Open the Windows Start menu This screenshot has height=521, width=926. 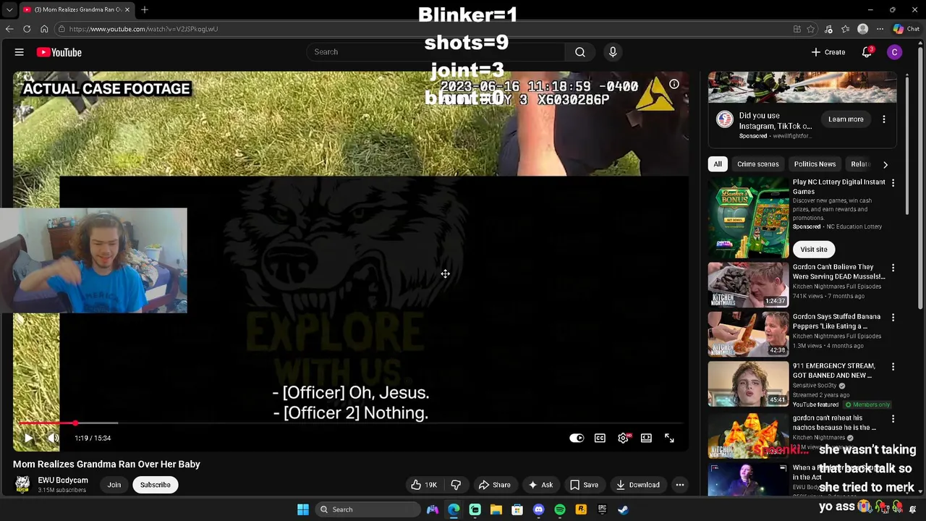coord(303,509)
